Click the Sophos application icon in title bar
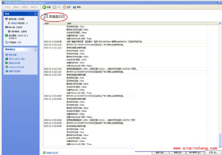This screenshot has height=155, width=222. 3,3
